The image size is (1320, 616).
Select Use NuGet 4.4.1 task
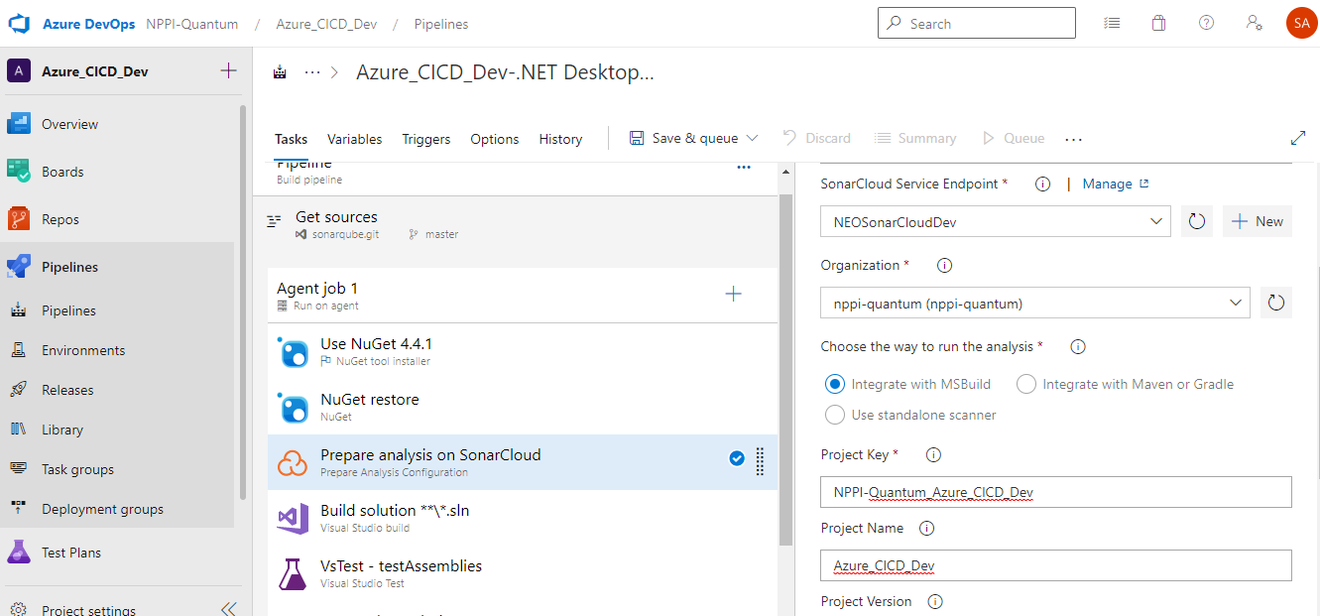[x=523, y=351]
